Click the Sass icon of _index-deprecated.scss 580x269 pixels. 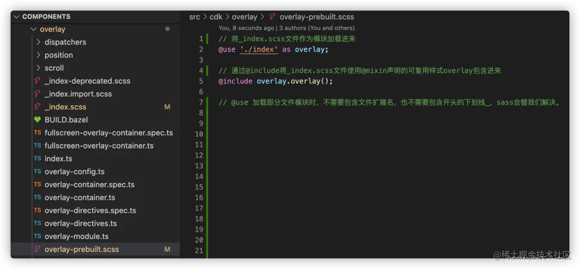tap(37, 81)
